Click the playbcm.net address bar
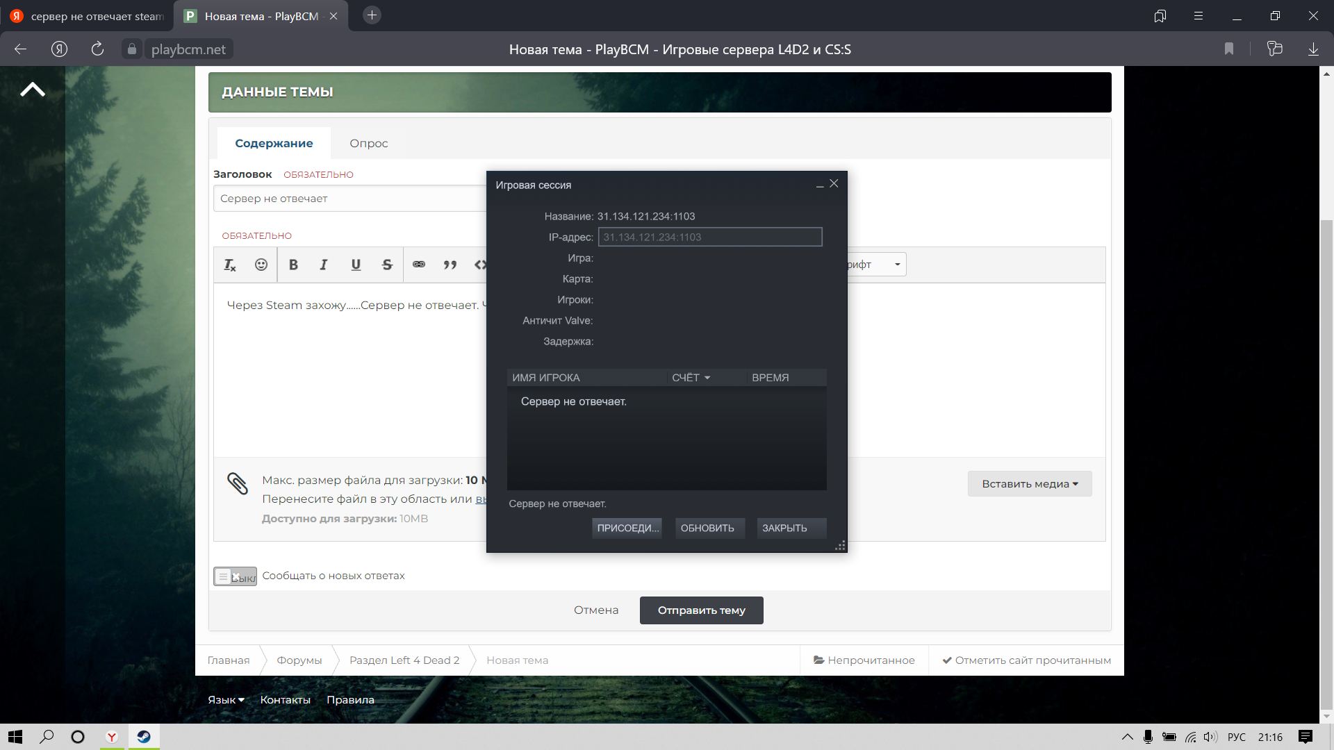The height and width of the screenshot is (750, 1334). 188,49
